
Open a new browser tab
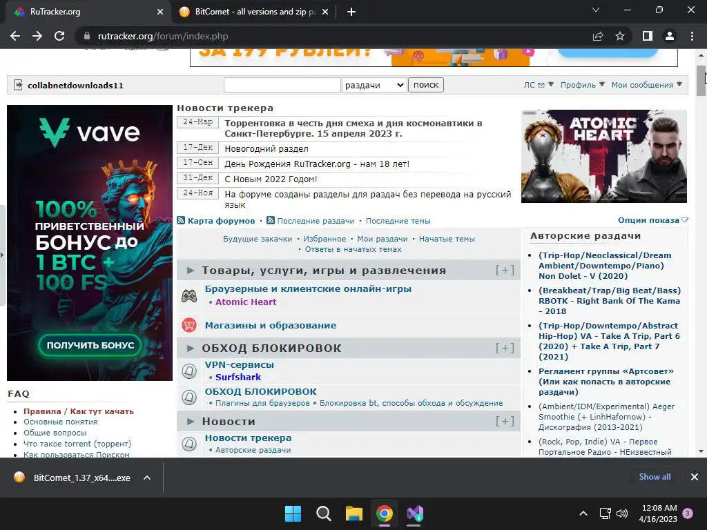351,12
